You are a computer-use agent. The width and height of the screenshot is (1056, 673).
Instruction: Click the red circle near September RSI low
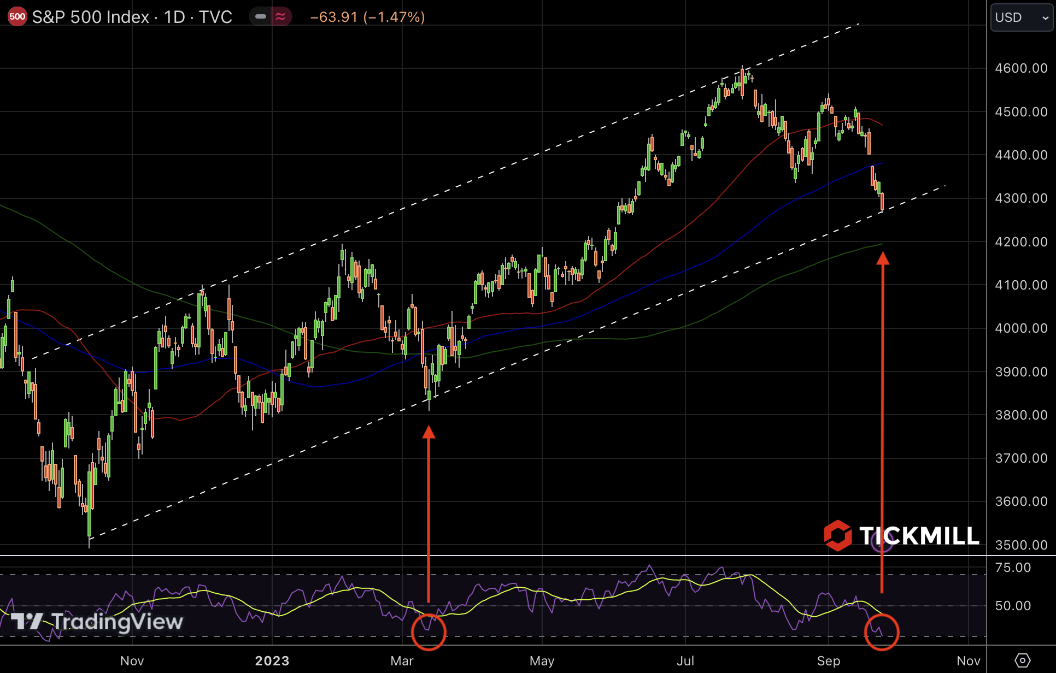(881, 632)
